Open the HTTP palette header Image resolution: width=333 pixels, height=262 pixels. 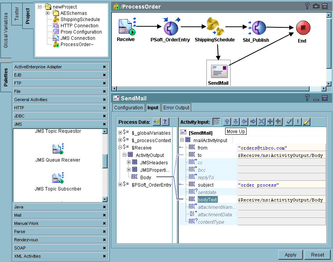[x=60, y=108]
